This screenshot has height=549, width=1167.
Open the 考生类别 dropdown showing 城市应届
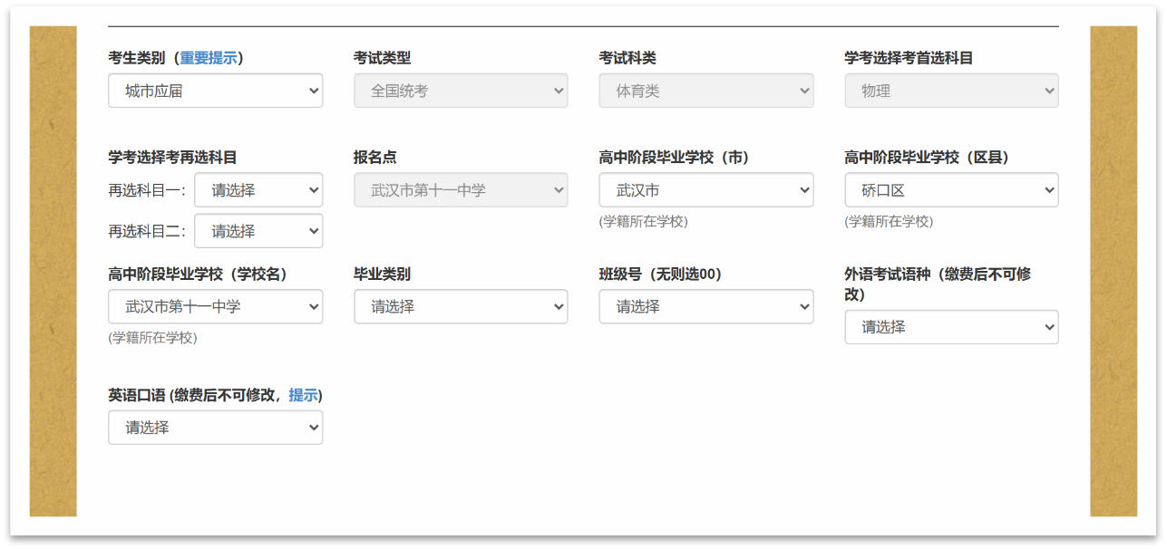point(215,91)
